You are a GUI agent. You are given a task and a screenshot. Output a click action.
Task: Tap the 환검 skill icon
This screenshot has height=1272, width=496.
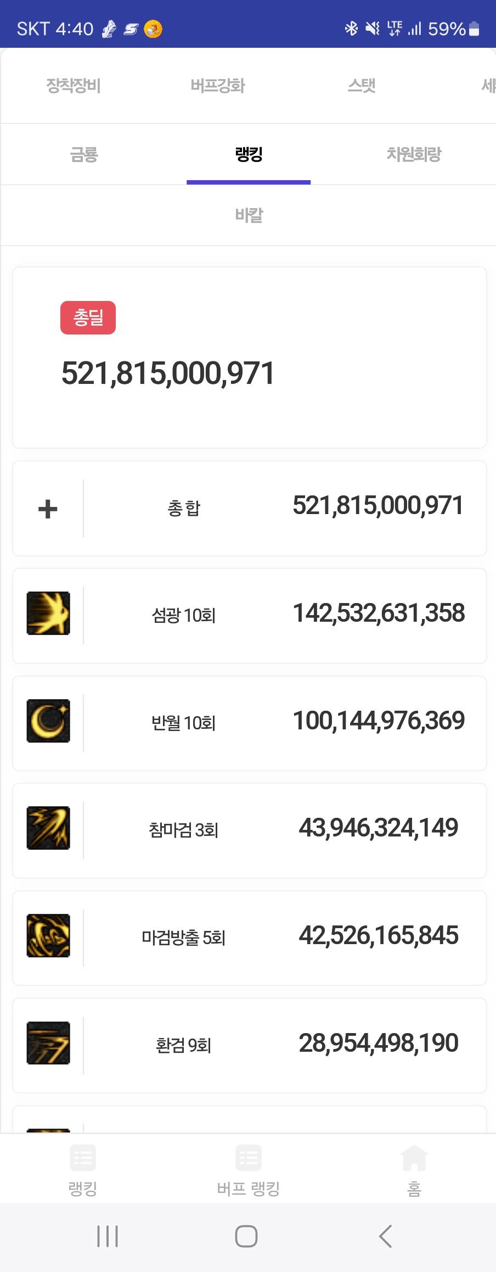coord(48,1043)
